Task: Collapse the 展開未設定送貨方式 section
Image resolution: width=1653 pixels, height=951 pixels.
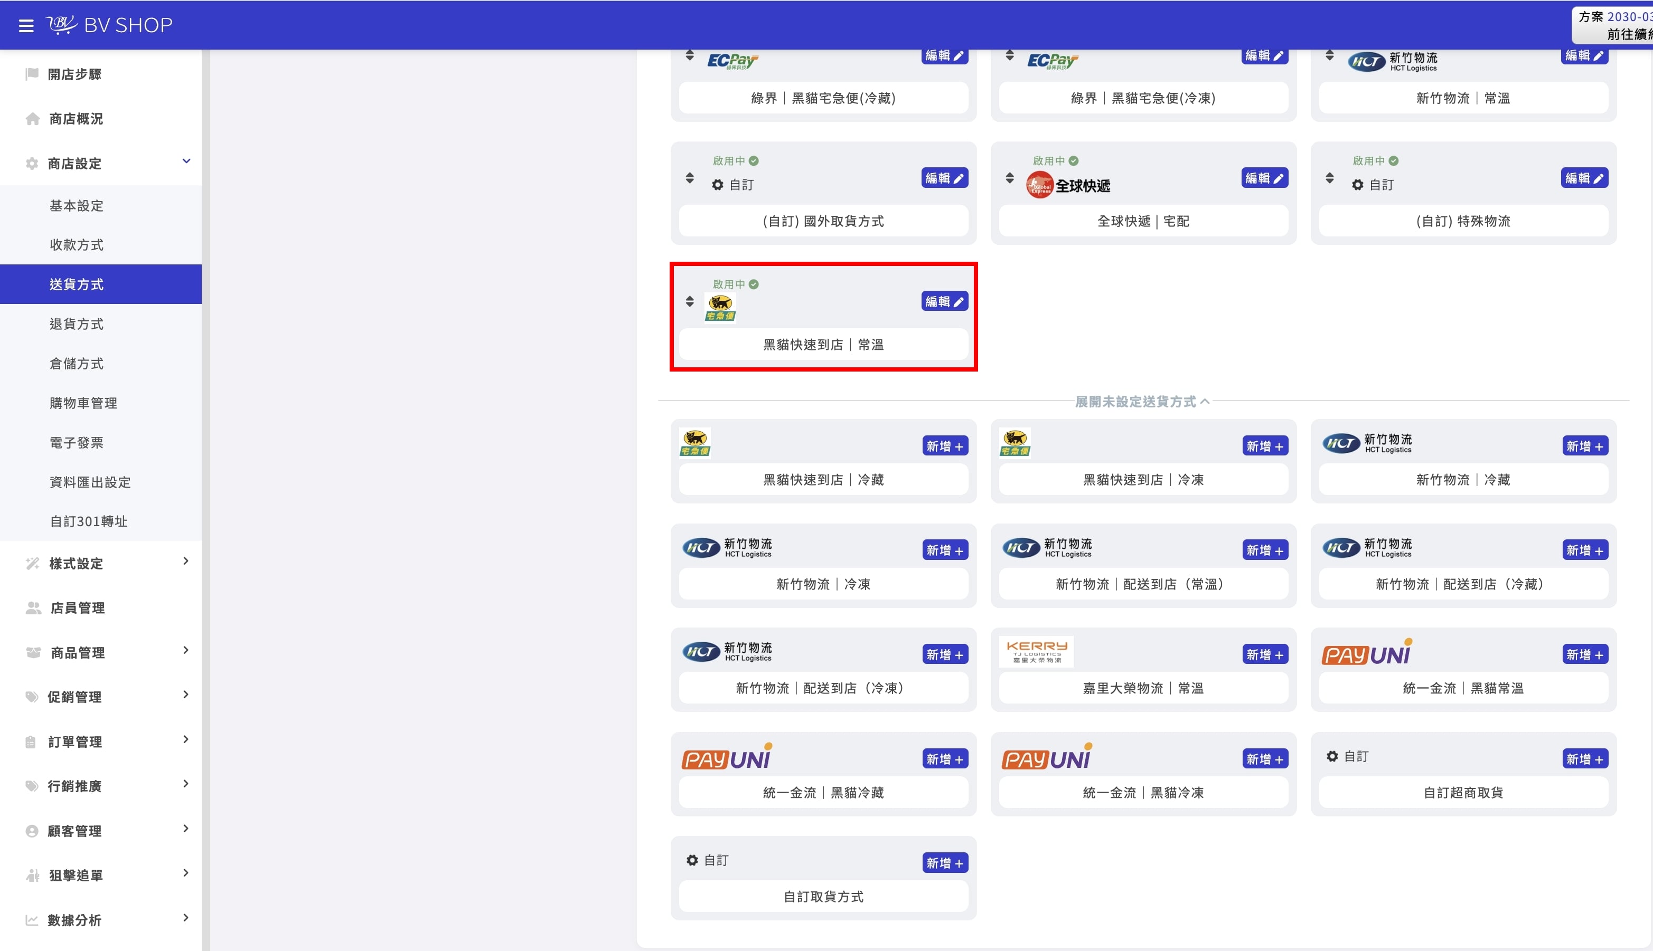Action: (1142, 402)
